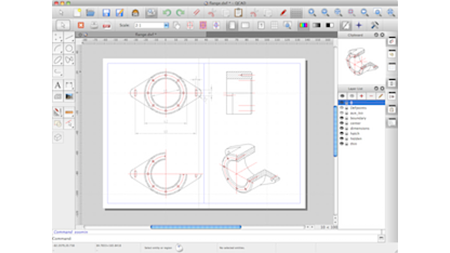Click the Redo arrow icon
This screenshot has width=450, height=253.
180,12
